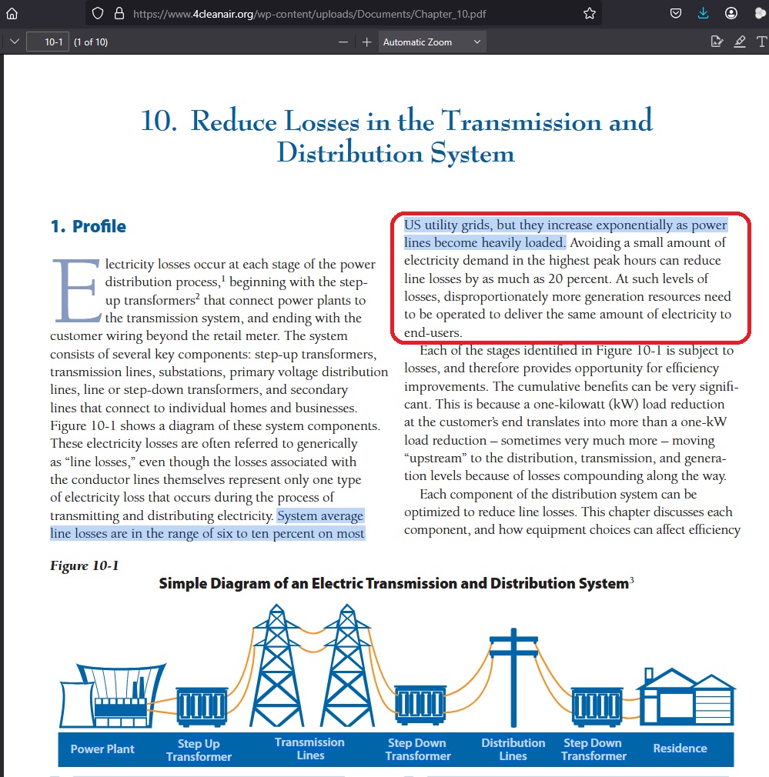Click the highlighted text 'System average'
The width and height of the screenshot is (769, 777).
pyautogui.click(x=320, y=516)
